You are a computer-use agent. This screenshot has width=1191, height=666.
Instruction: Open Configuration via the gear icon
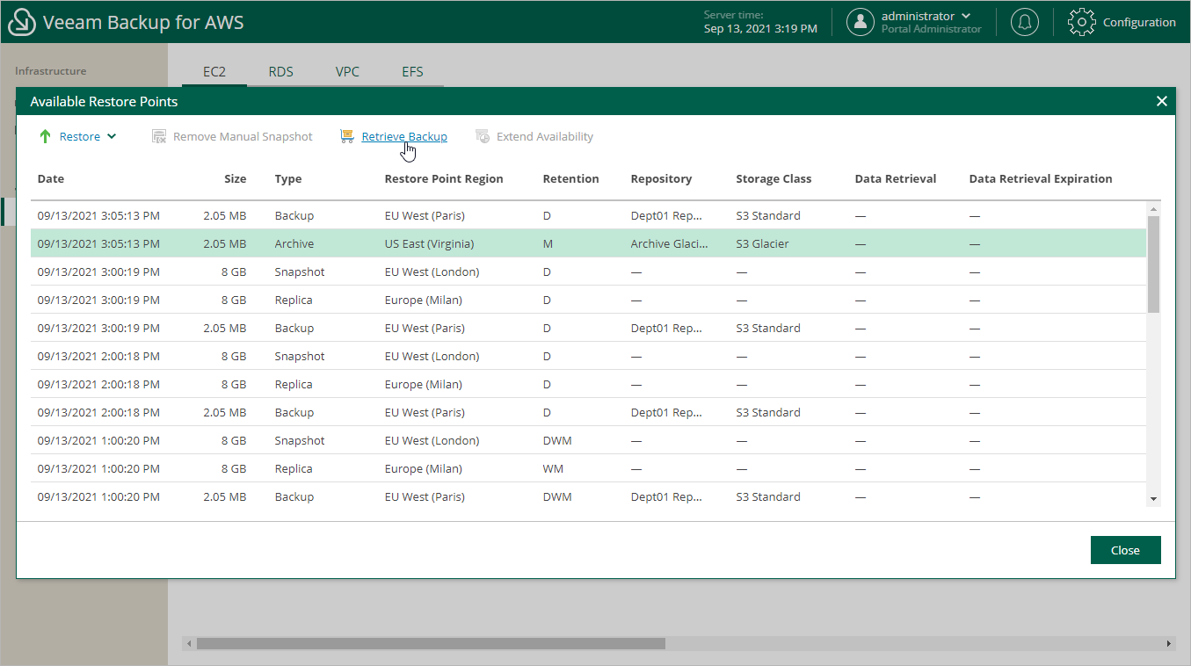click(x=1081, y=22)
